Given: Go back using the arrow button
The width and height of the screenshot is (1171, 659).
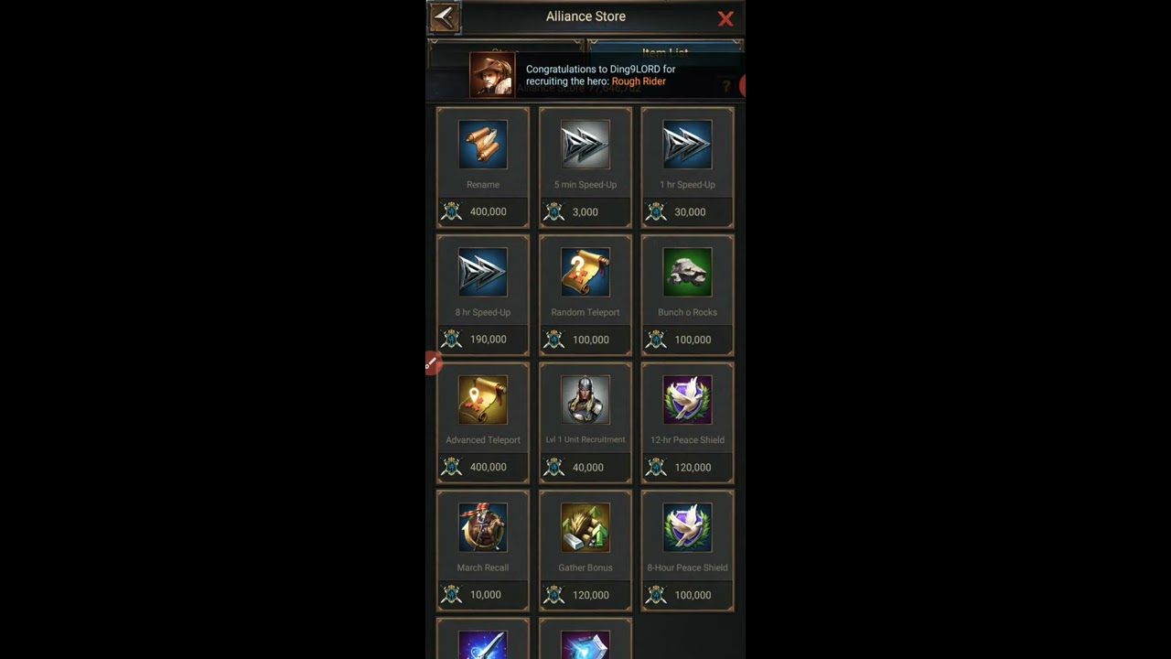Looking at the screenshot, I should 444,16.
